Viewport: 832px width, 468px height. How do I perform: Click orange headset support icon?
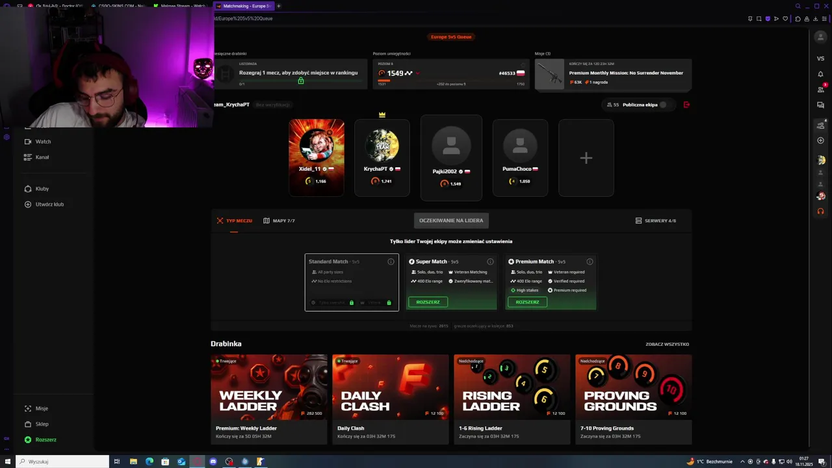pos(820,211)
